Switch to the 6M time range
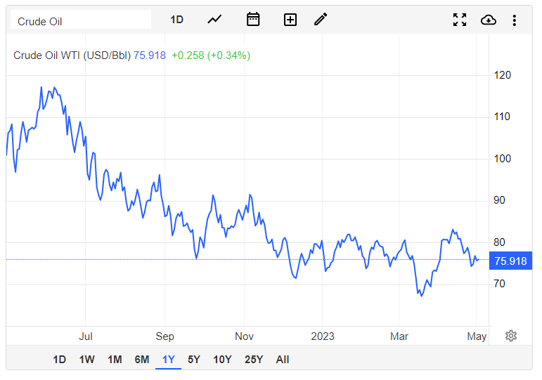542x380 pixels. click(142, 360)
